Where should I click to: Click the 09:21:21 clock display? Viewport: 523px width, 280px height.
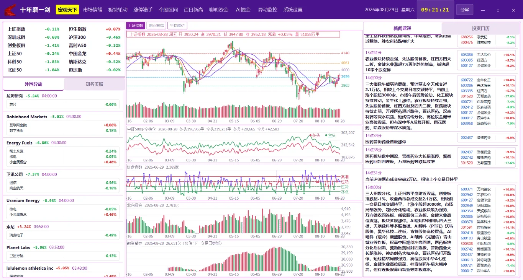[435, 10]
